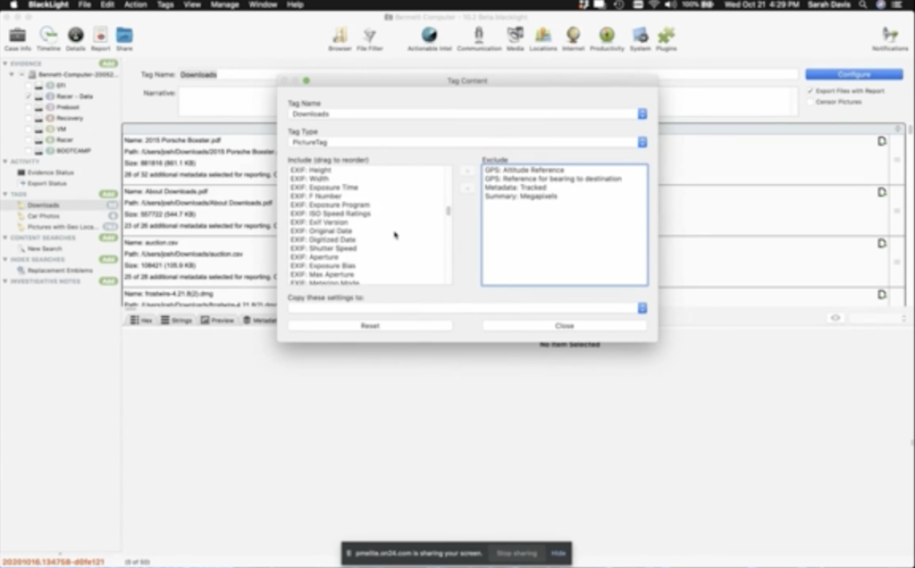Click the note icon on frostwire dmg row
915x568 pixels.
click(x=882, y=295)
